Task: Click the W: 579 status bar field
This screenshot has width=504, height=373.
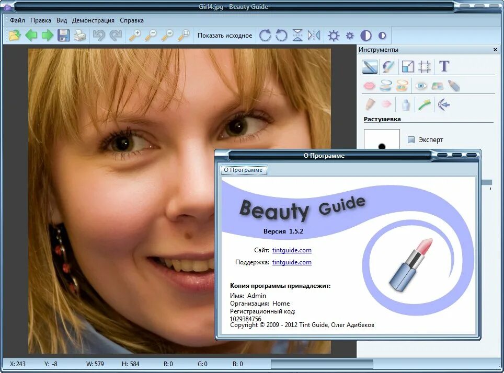Action: 95,364
